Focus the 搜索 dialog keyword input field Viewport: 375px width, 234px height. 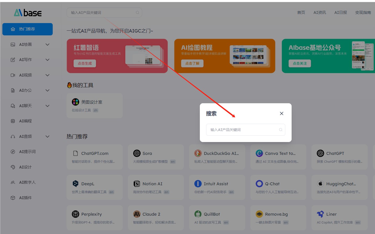pyautogui.click(x=246, y=130)
